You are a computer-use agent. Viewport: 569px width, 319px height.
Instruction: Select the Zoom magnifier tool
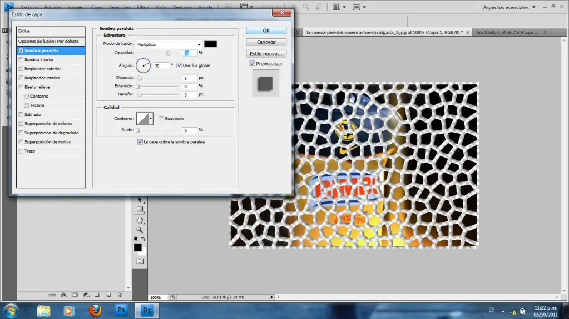(140, 230)
